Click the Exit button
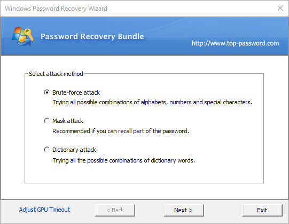The width and height of the screenshot is (289, 224). 262,210
